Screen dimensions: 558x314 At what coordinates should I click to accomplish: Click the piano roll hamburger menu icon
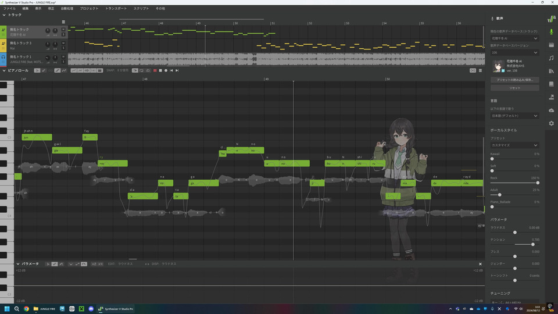(x=480, y=70)
